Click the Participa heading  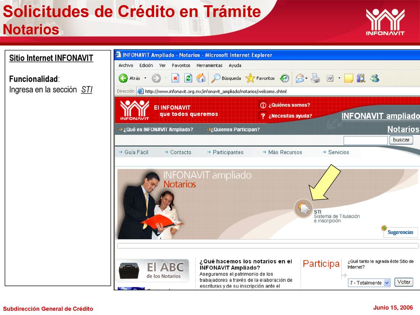[x=321, y=264]
